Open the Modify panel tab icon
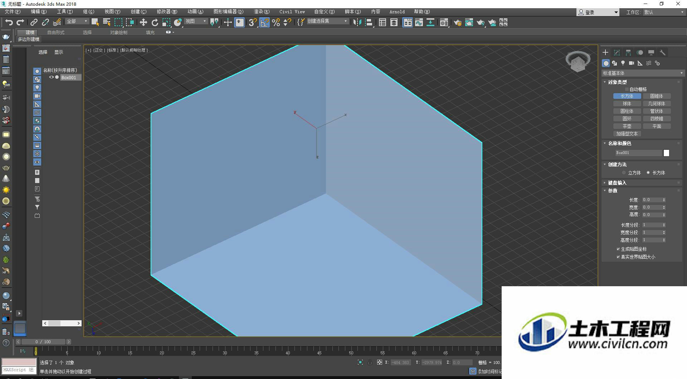Viewport: 687px width, 379px height. point(617,53)
